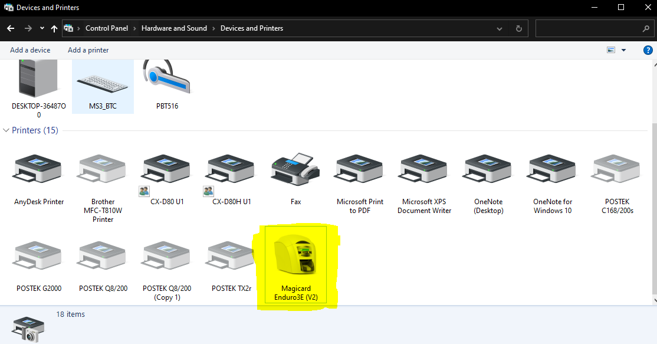
Task: Select the POSTEK C168/200s printer icon
Action: (616, 168)
